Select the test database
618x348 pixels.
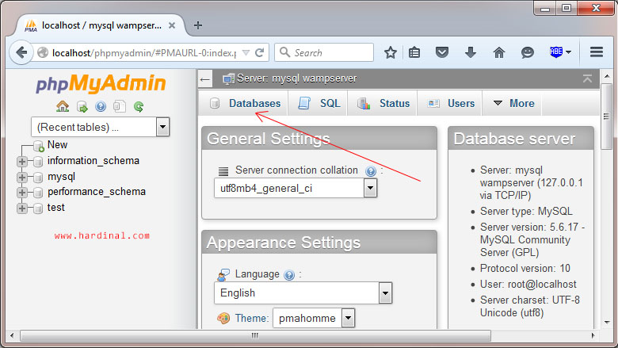pyautogui.click(x=56, y=208)
